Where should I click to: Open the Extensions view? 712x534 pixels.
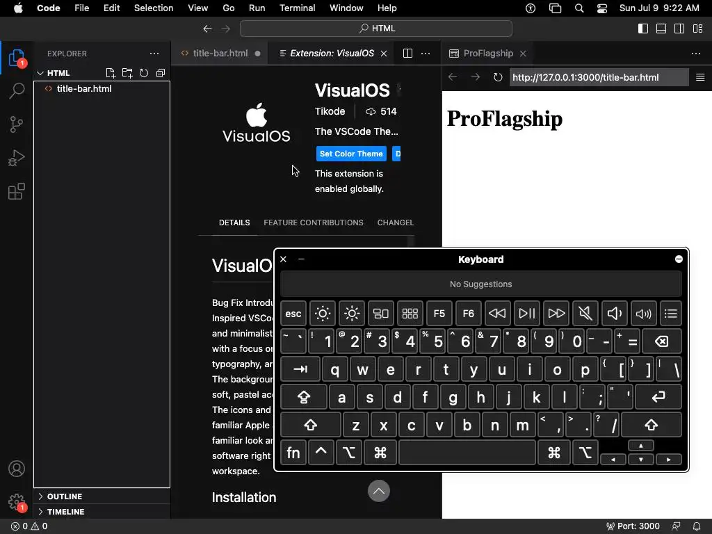point(17,191)
